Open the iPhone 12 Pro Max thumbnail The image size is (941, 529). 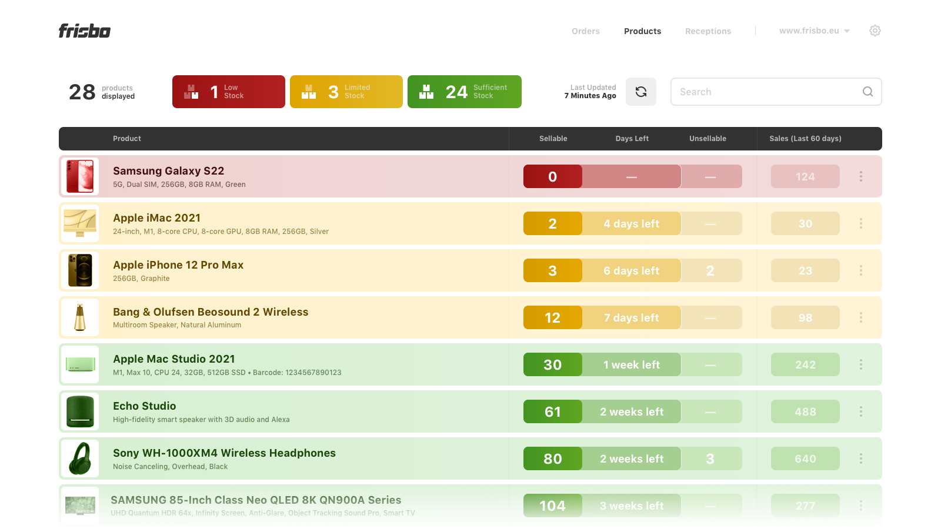[80, 270]
